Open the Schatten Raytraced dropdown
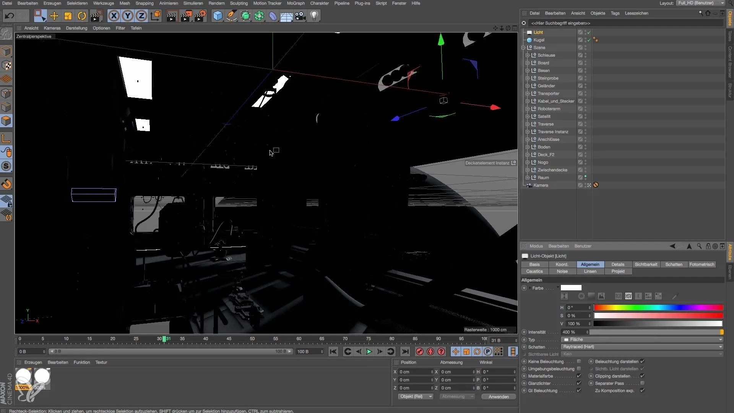 [642, 347]
